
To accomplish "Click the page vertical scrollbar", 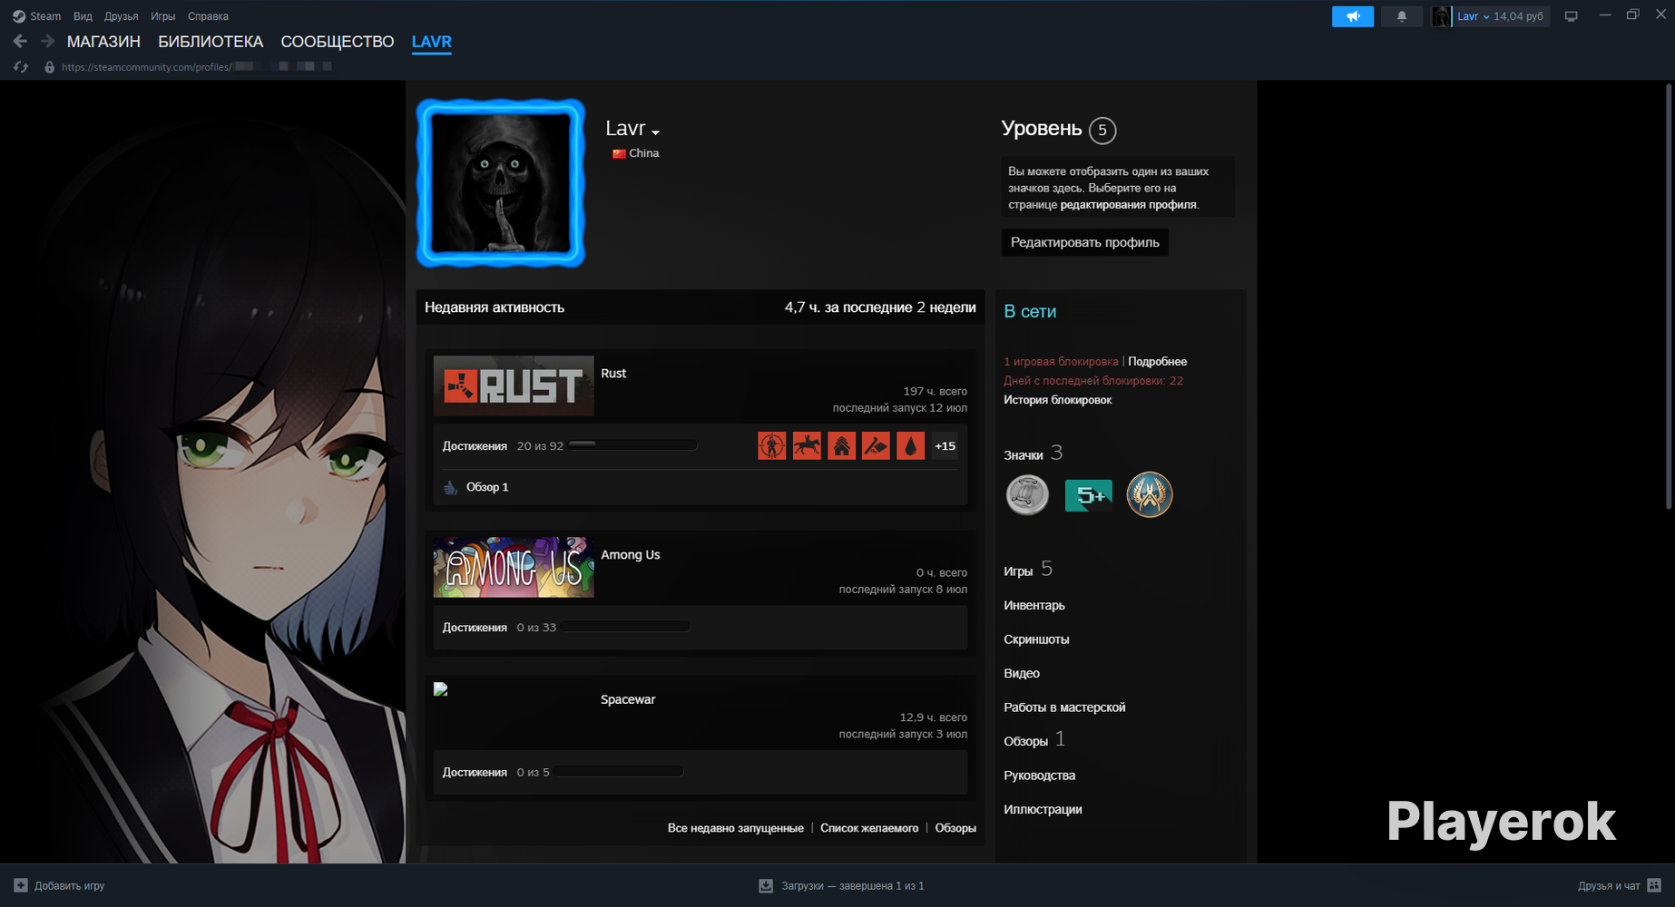I will coord(1669,297).
